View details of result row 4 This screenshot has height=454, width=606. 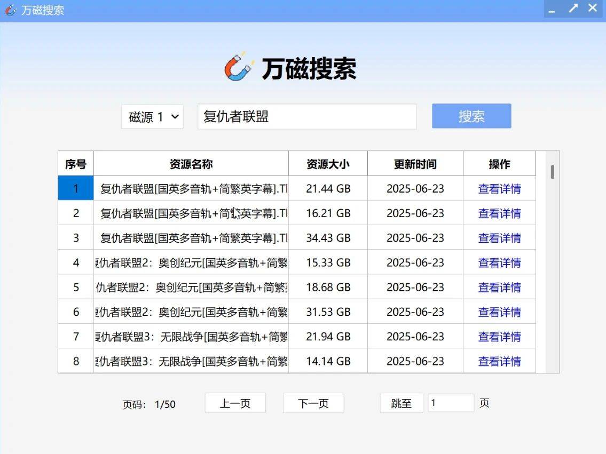(499, 262)
